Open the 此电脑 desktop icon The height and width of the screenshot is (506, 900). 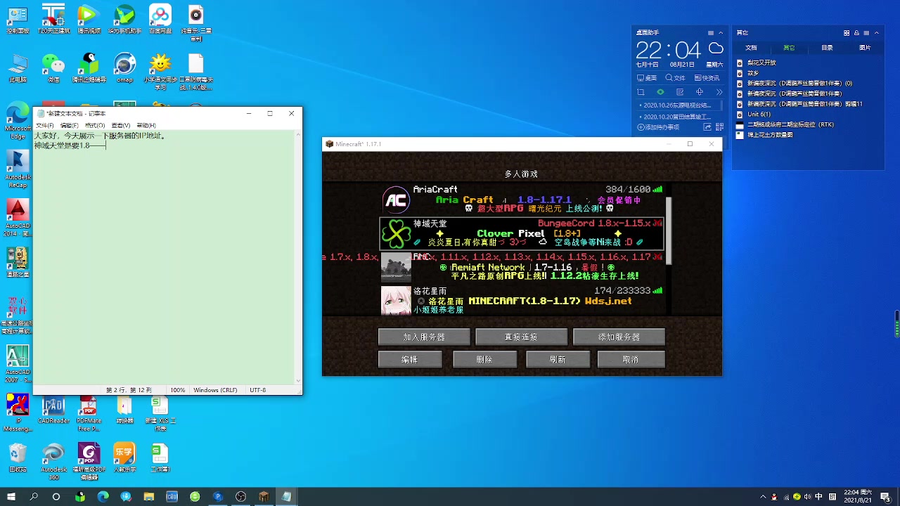[18, 68]
